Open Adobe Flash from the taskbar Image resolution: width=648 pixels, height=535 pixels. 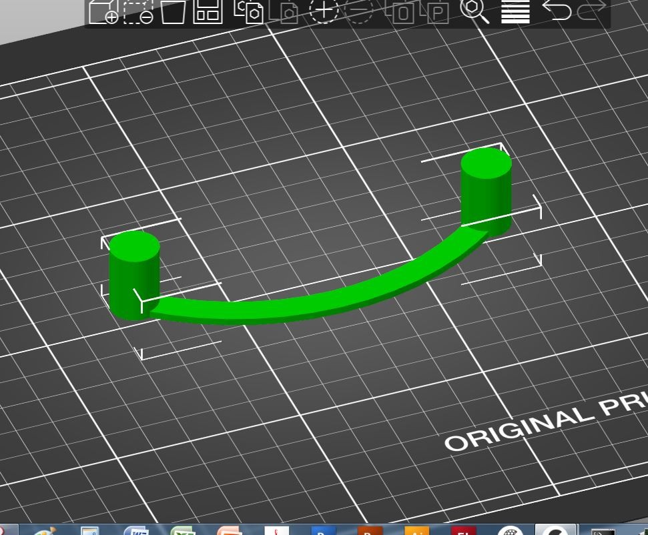coord(463,530)
